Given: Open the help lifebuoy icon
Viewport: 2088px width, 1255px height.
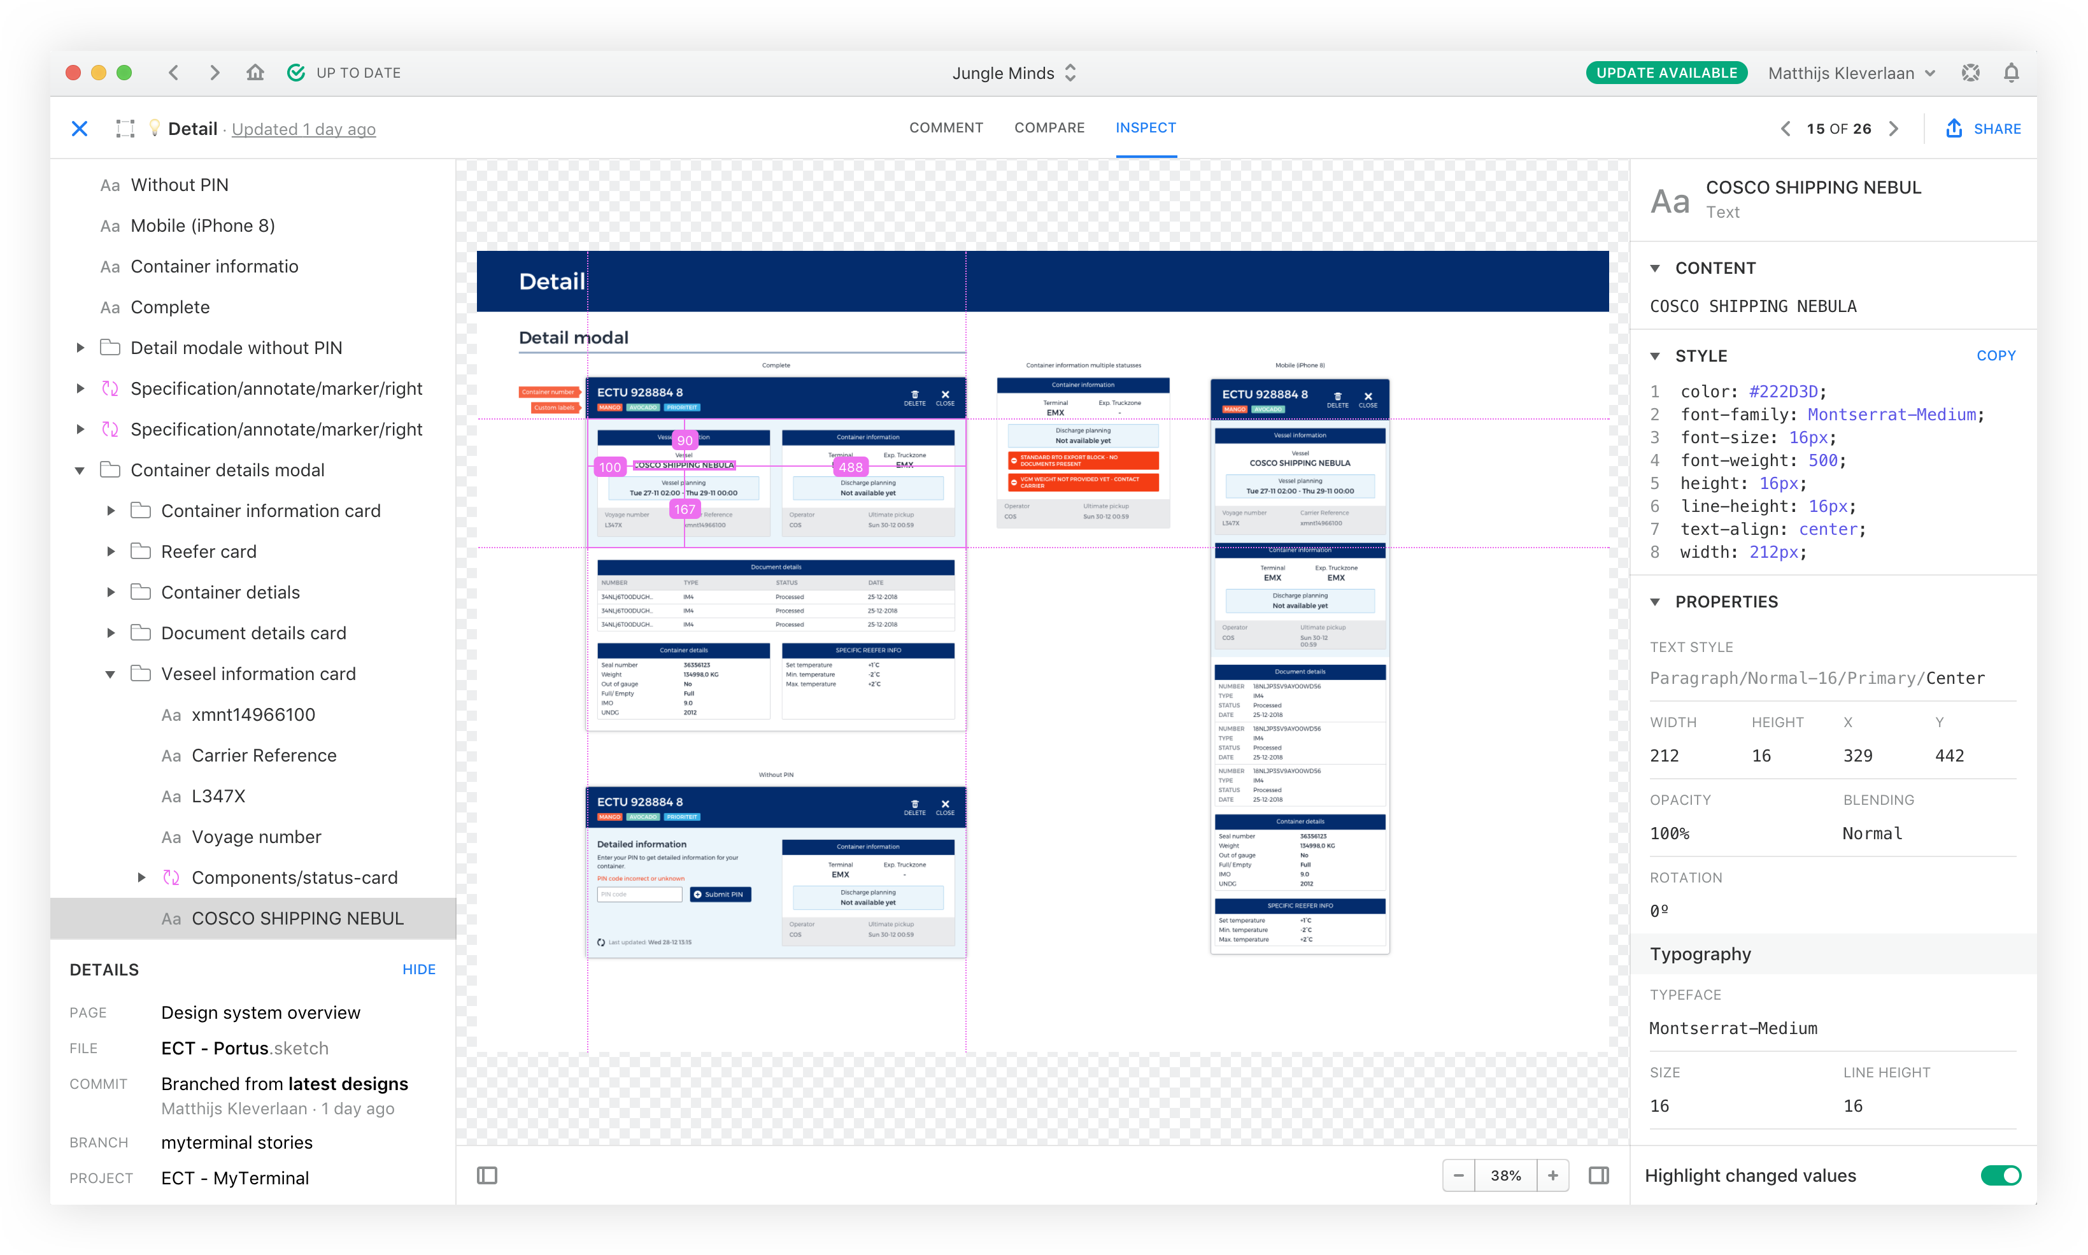Looking at the screenshot, I should pos(1970,73).
